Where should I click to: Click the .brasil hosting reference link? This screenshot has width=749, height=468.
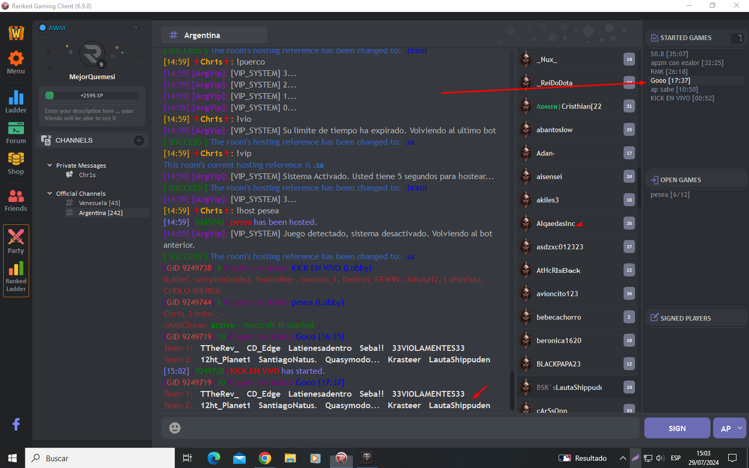tap(415, 187)
